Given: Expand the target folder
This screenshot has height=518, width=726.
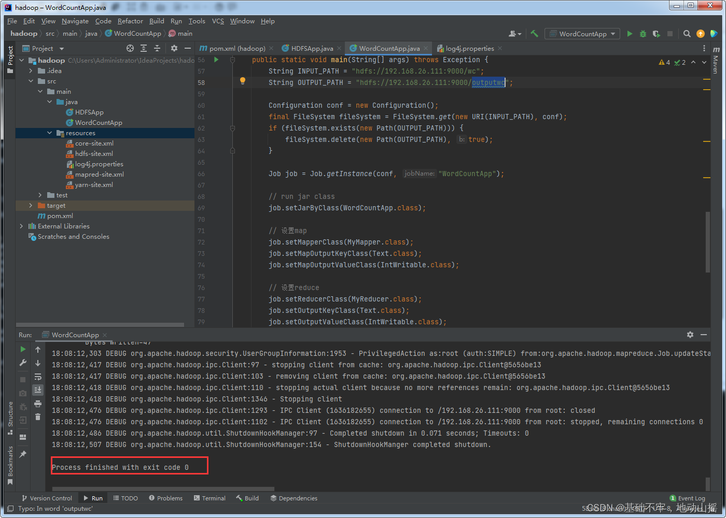Looking at the screenshot, I should [31, 205].
